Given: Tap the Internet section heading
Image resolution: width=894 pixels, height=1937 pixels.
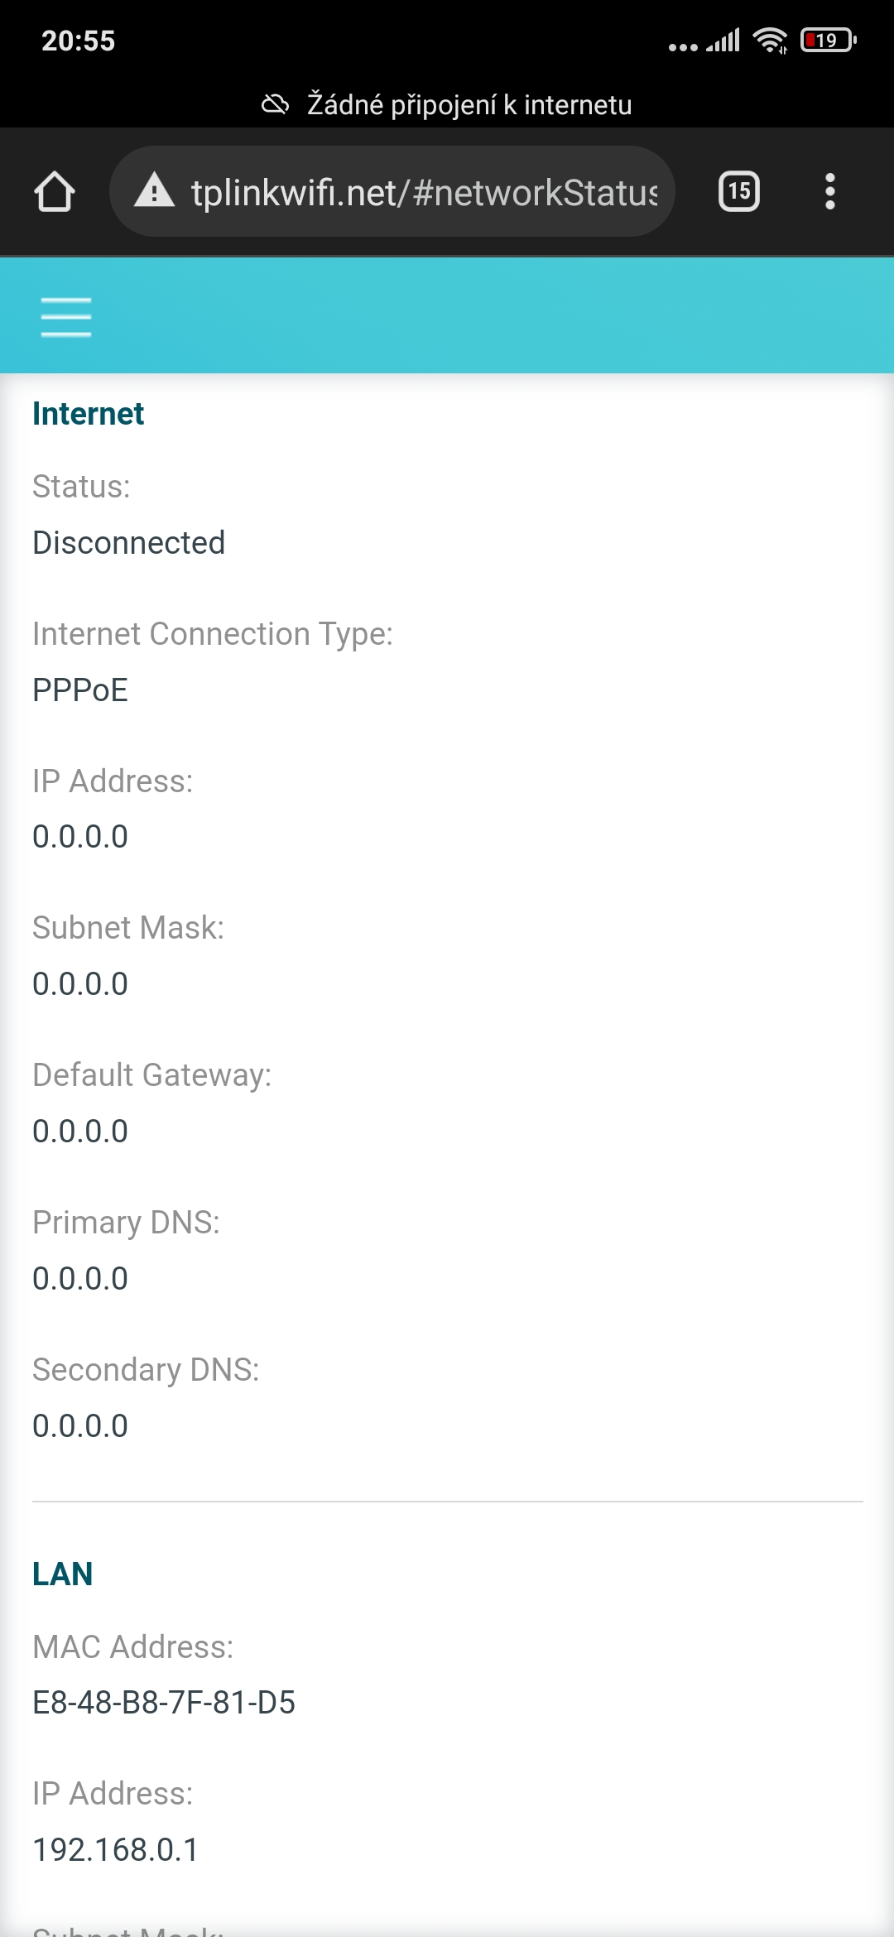Looking at the screenshot, I should tap(89, 414).
